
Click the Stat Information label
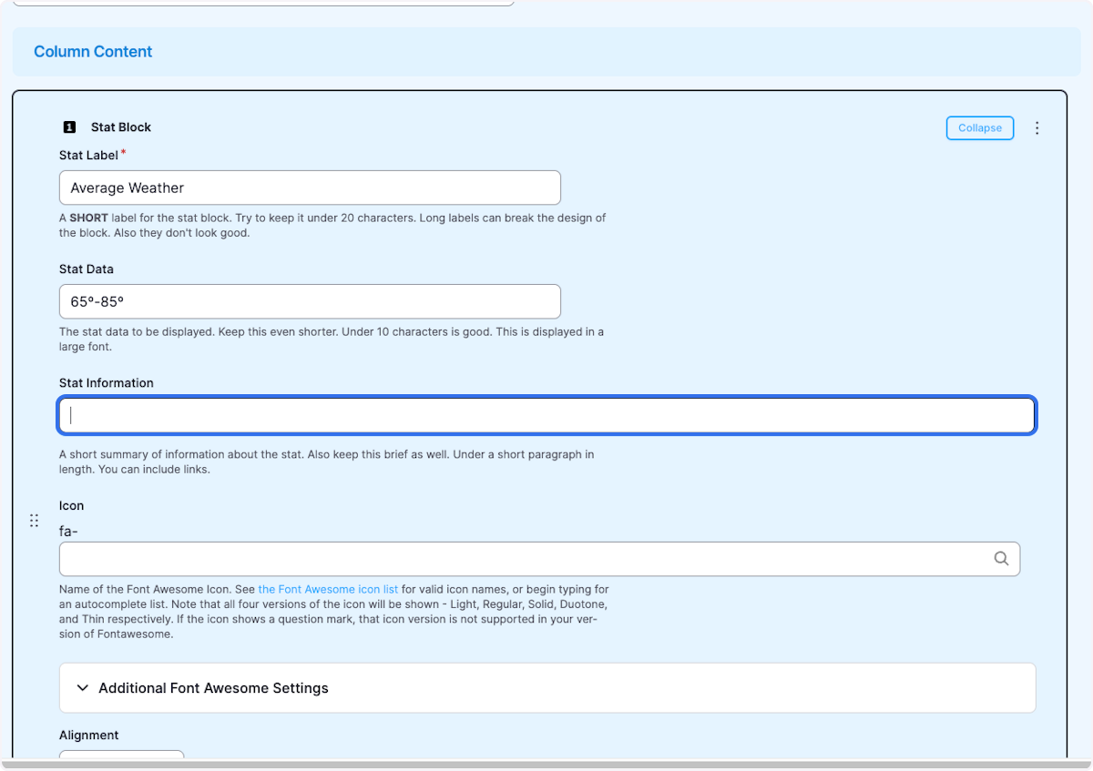click(107, 383)
